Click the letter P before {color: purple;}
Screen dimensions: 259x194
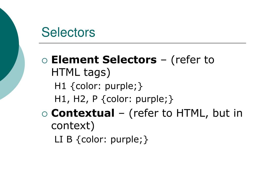95,99
